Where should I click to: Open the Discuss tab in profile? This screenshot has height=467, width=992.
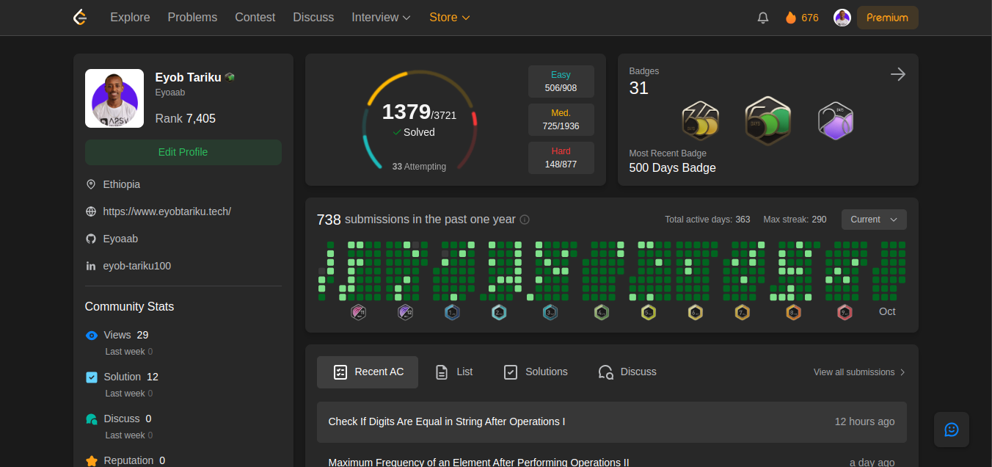point(627,372)
